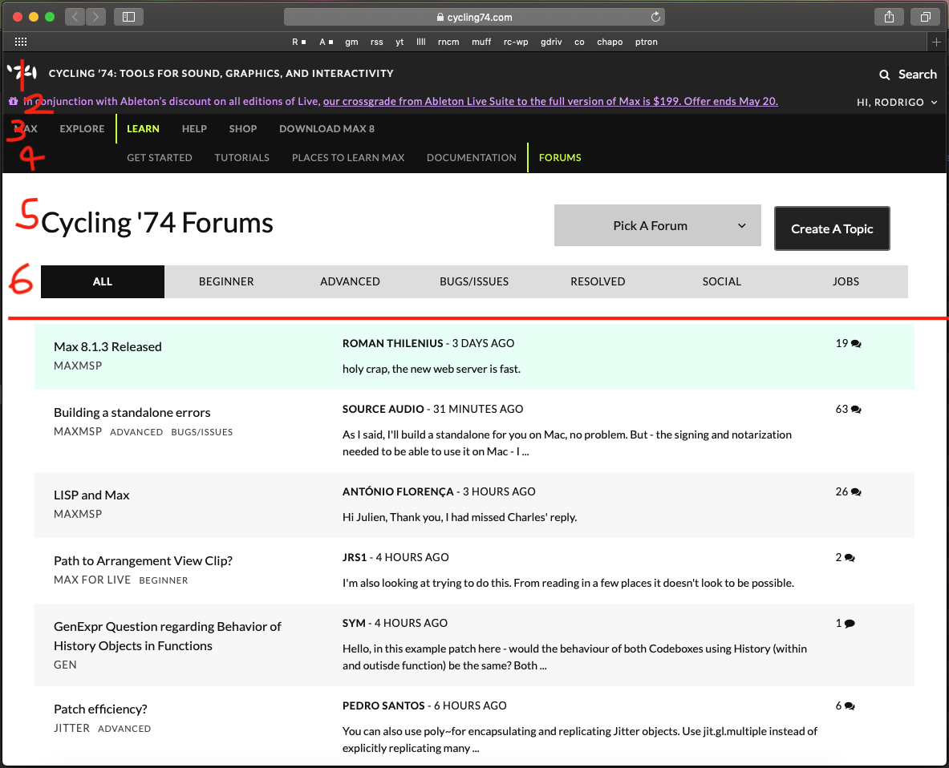Click comment icon on Path to Arrangement View Clip
Screen dimensions: 949x768
[850, 557]
